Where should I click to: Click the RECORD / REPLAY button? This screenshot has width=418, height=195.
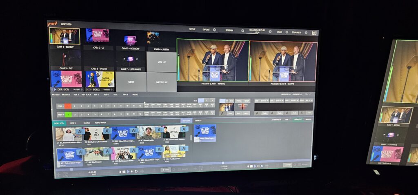click(x=257, y=31)
